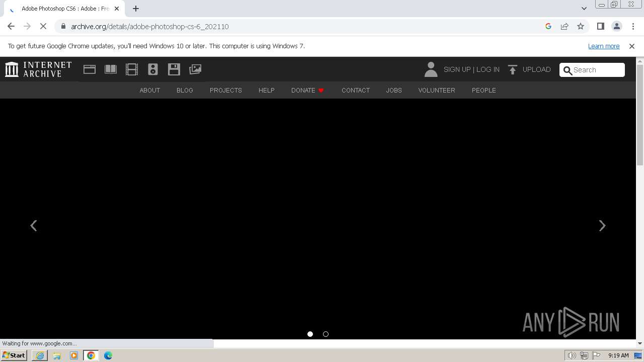This screenshot has height=362, width=644.
Task: Open Internet Explorer from the taskbar
Action: point(40,355)
